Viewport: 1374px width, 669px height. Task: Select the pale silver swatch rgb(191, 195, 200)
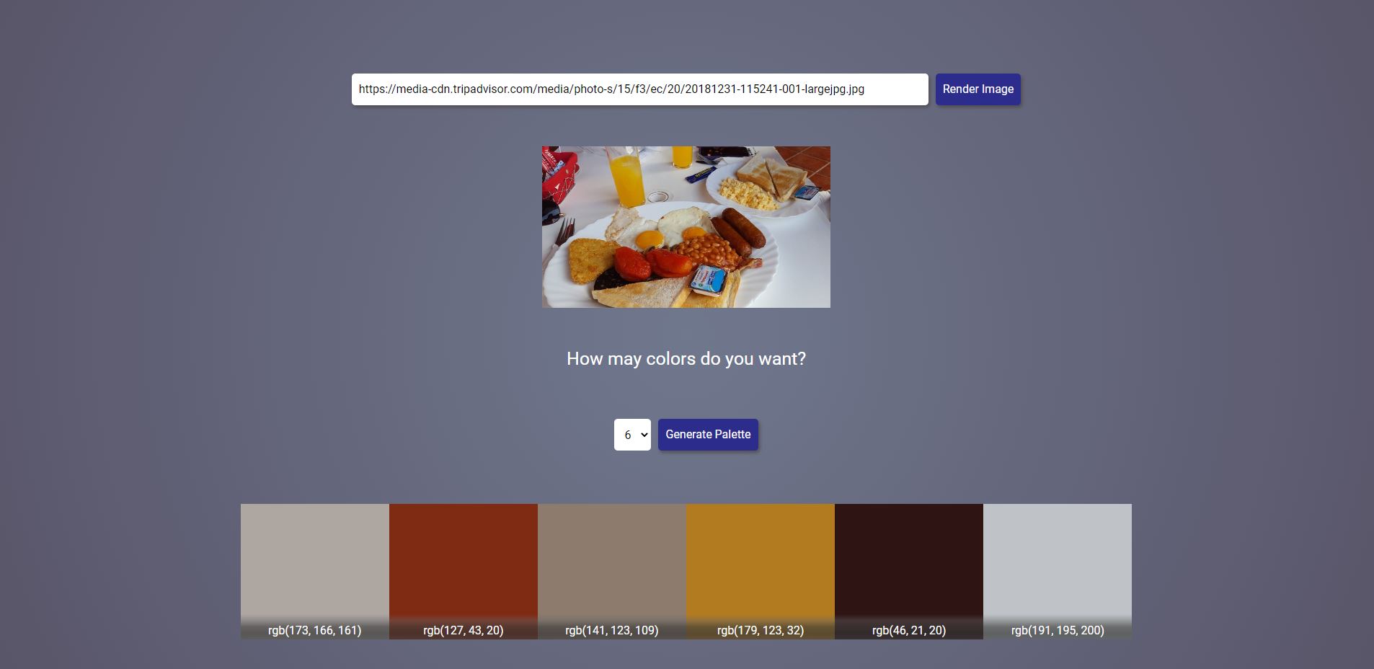point(1058,571)
